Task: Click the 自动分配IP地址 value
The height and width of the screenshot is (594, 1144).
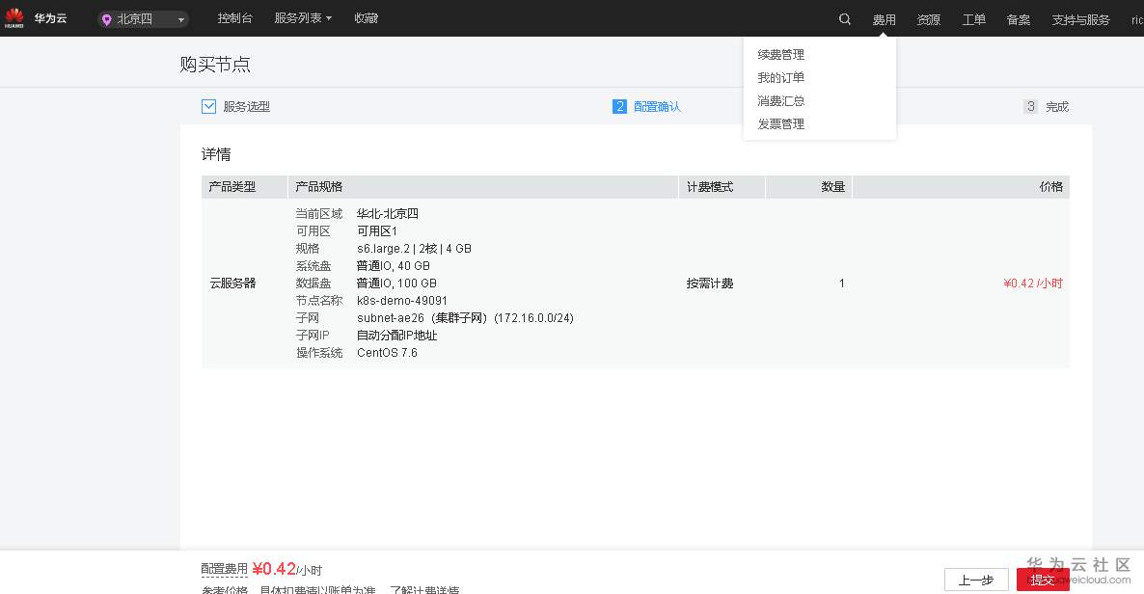Action: [396, 336]
